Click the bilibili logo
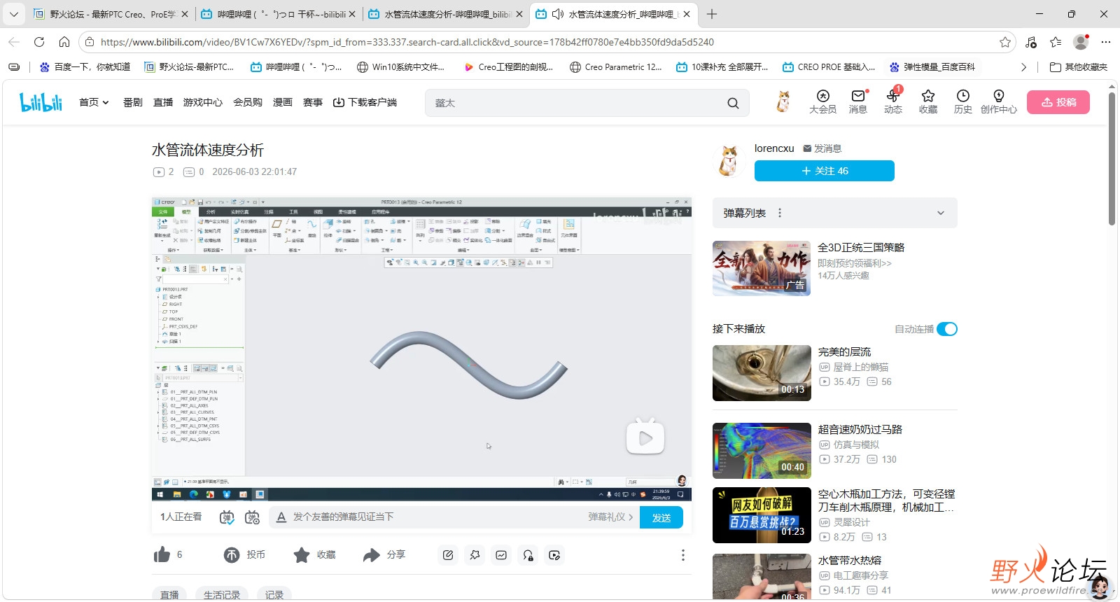Image resolution: width=1120 pixels, height=602 pixels. click(x=41, y=102)
